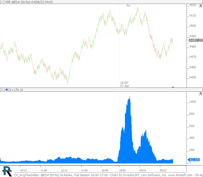Click the 800 indicator scale label
This screenshot has width=203, height=177.
click(x=192, y=114)
